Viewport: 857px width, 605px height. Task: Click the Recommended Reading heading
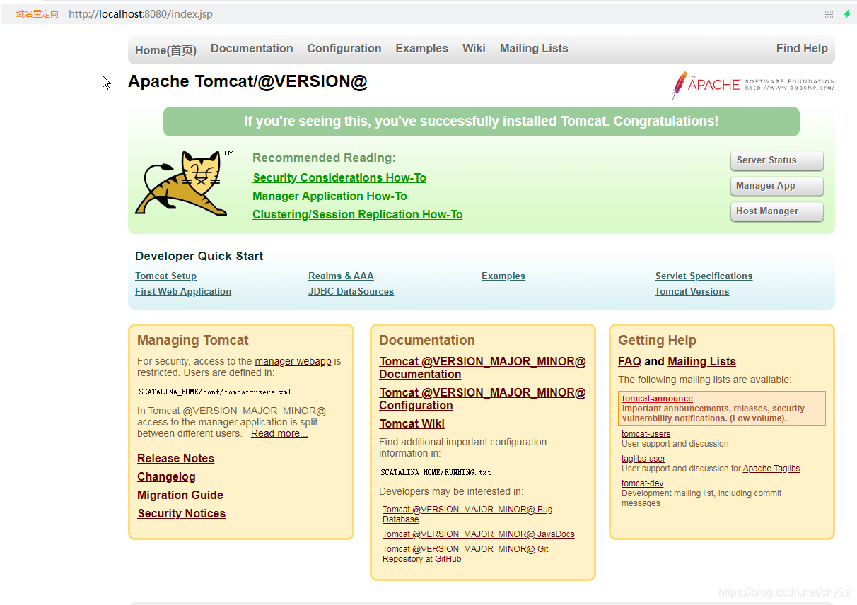325,158
